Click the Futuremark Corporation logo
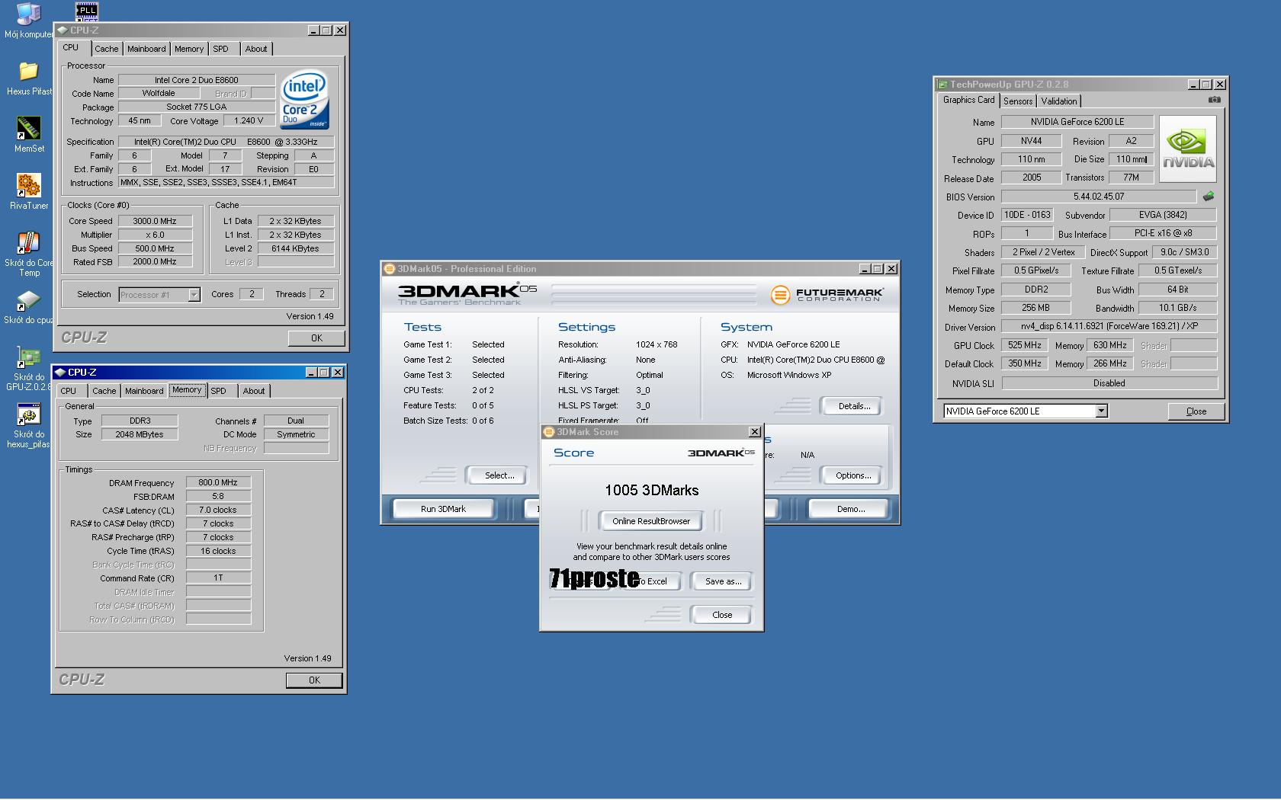 pos(827,294)
